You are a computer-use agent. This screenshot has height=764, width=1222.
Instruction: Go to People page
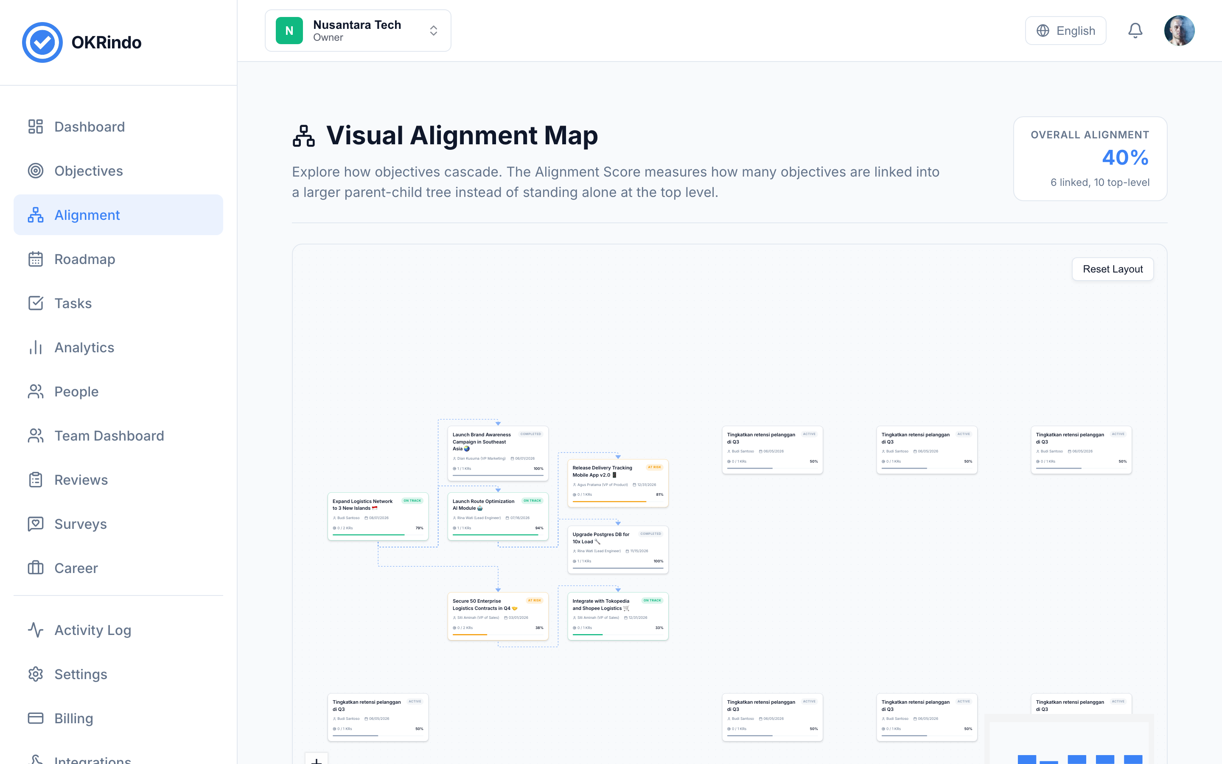(x=118, y=392)
